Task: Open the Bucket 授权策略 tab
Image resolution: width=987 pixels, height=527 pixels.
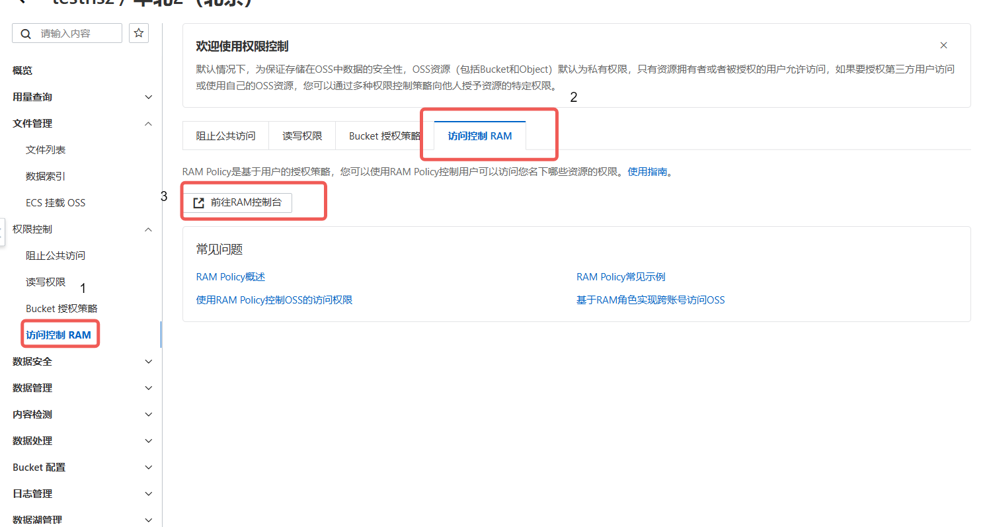Action: (384, 136)
